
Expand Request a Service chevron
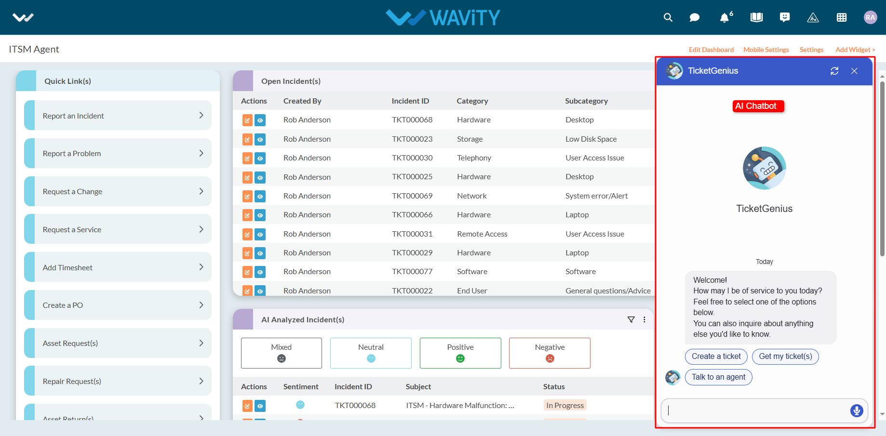(x=201, y=229)
